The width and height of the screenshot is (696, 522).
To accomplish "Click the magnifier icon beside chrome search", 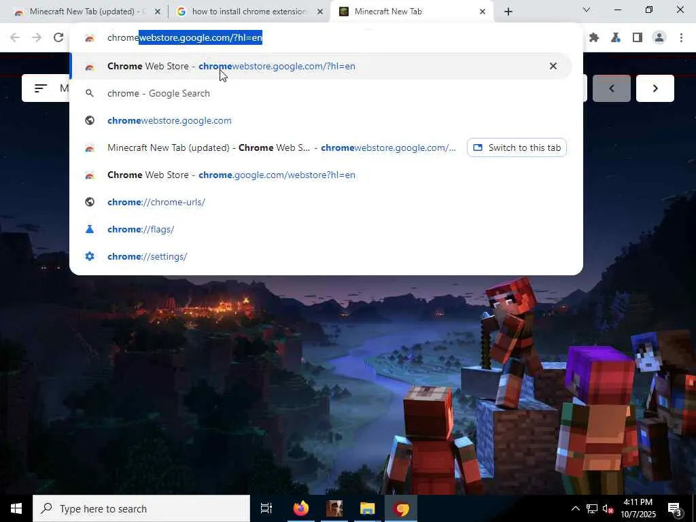I will click(90, 93).
